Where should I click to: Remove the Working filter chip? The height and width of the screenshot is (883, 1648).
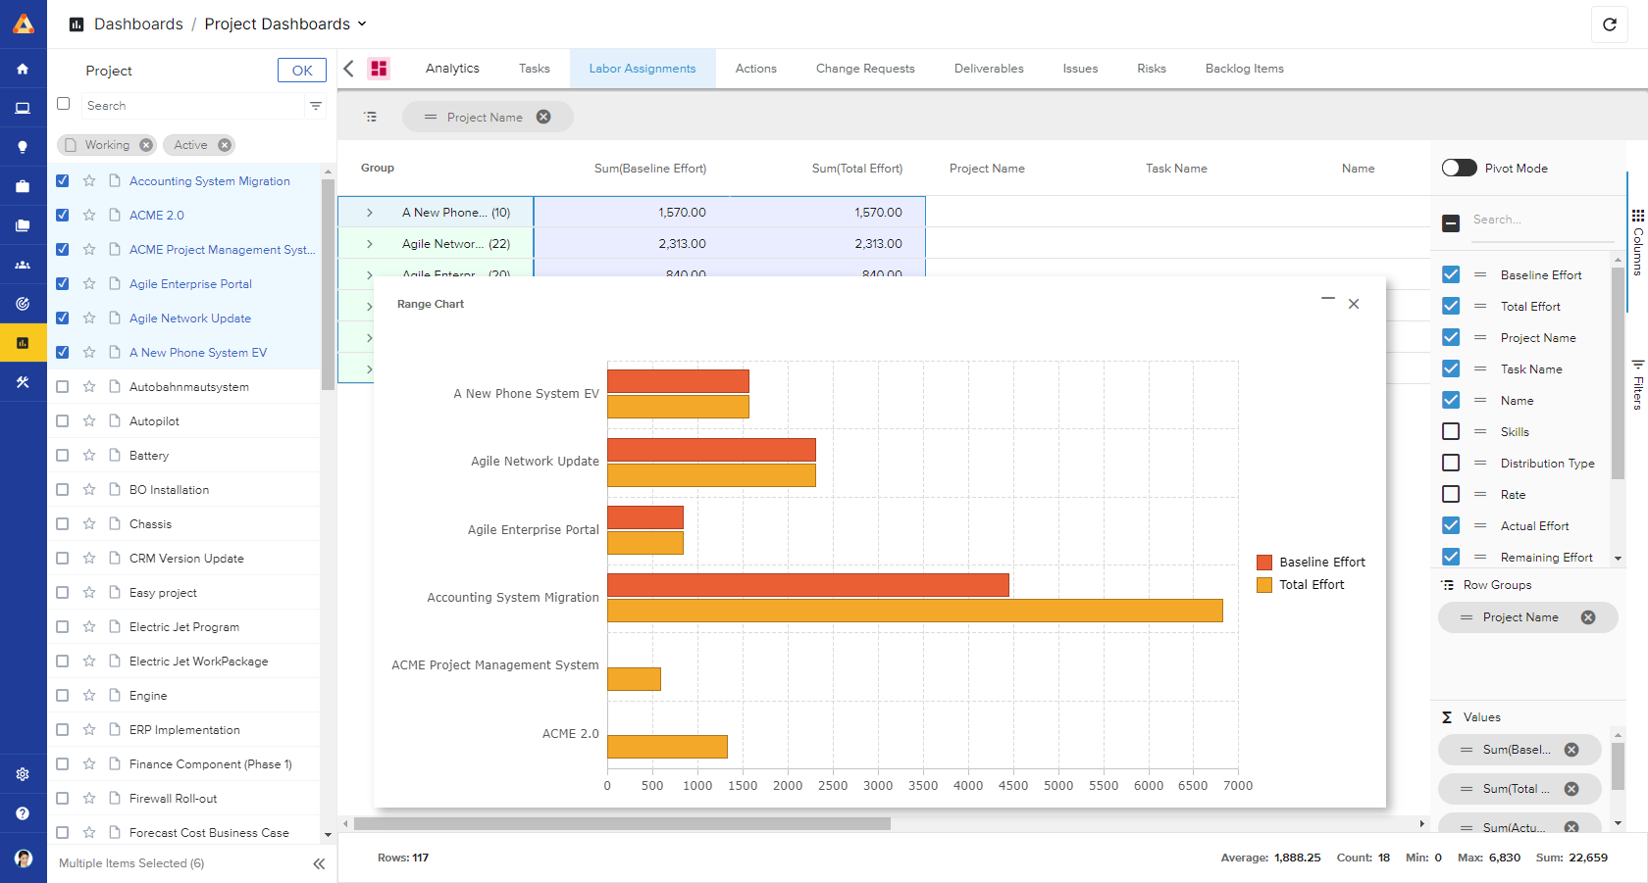pyautogui.click(x=146, y=145)
